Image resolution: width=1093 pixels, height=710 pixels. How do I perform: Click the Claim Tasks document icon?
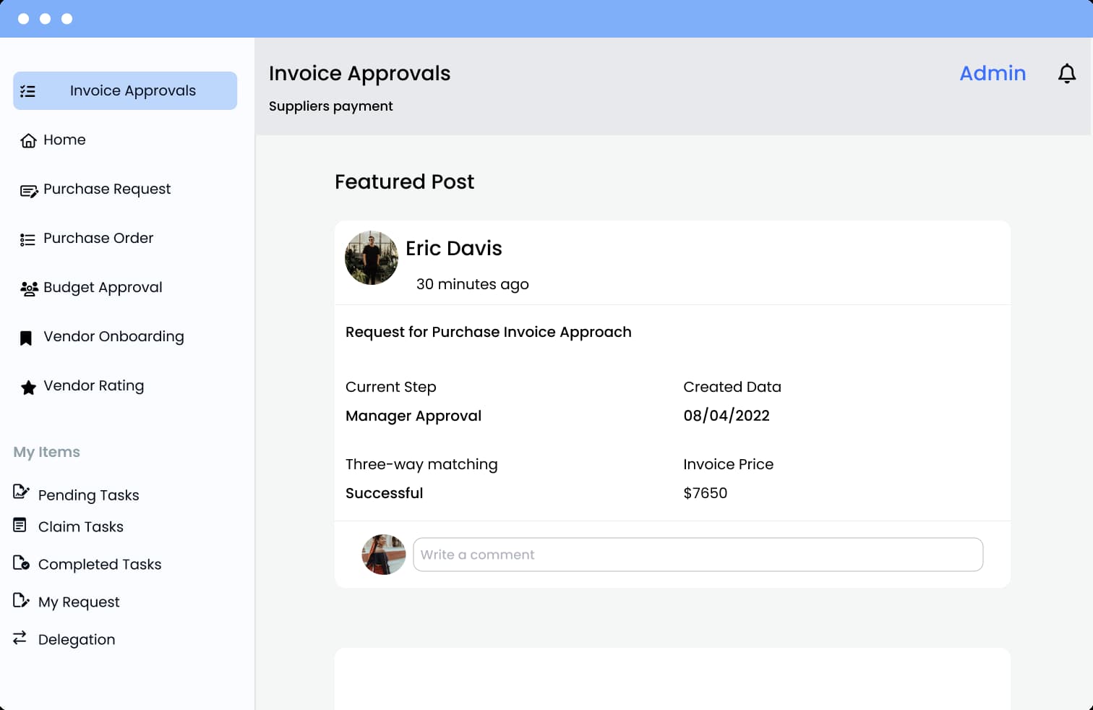coord(20,525)
